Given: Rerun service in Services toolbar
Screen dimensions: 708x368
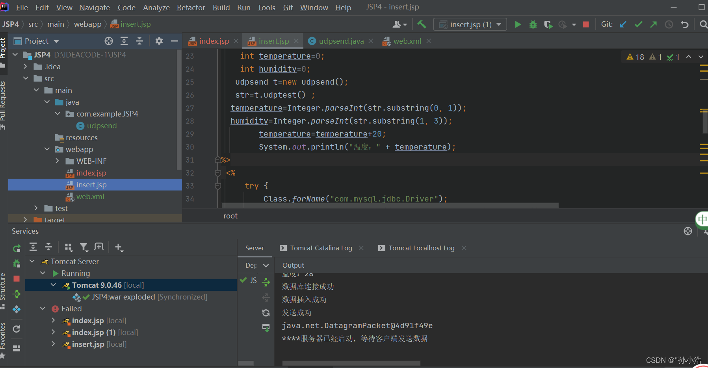Looking at the screenshot, I should (x=17, y=248).
